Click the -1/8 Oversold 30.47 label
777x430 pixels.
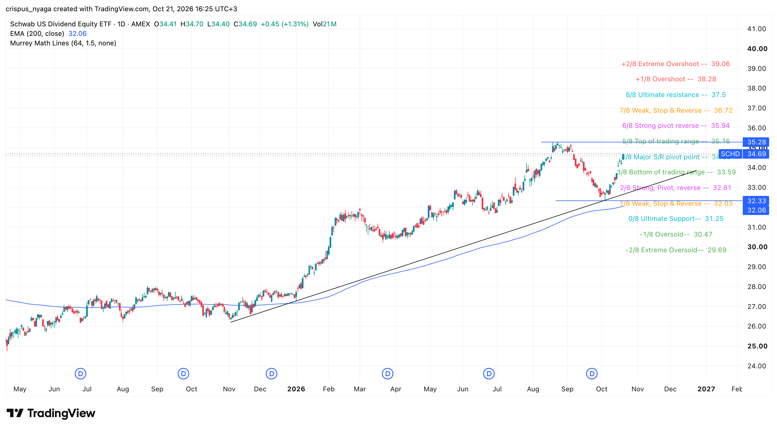click(x=676, y=234)
